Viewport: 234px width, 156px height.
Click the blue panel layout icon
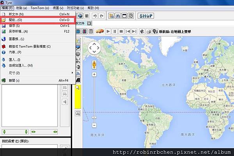[x=78, y=31]
